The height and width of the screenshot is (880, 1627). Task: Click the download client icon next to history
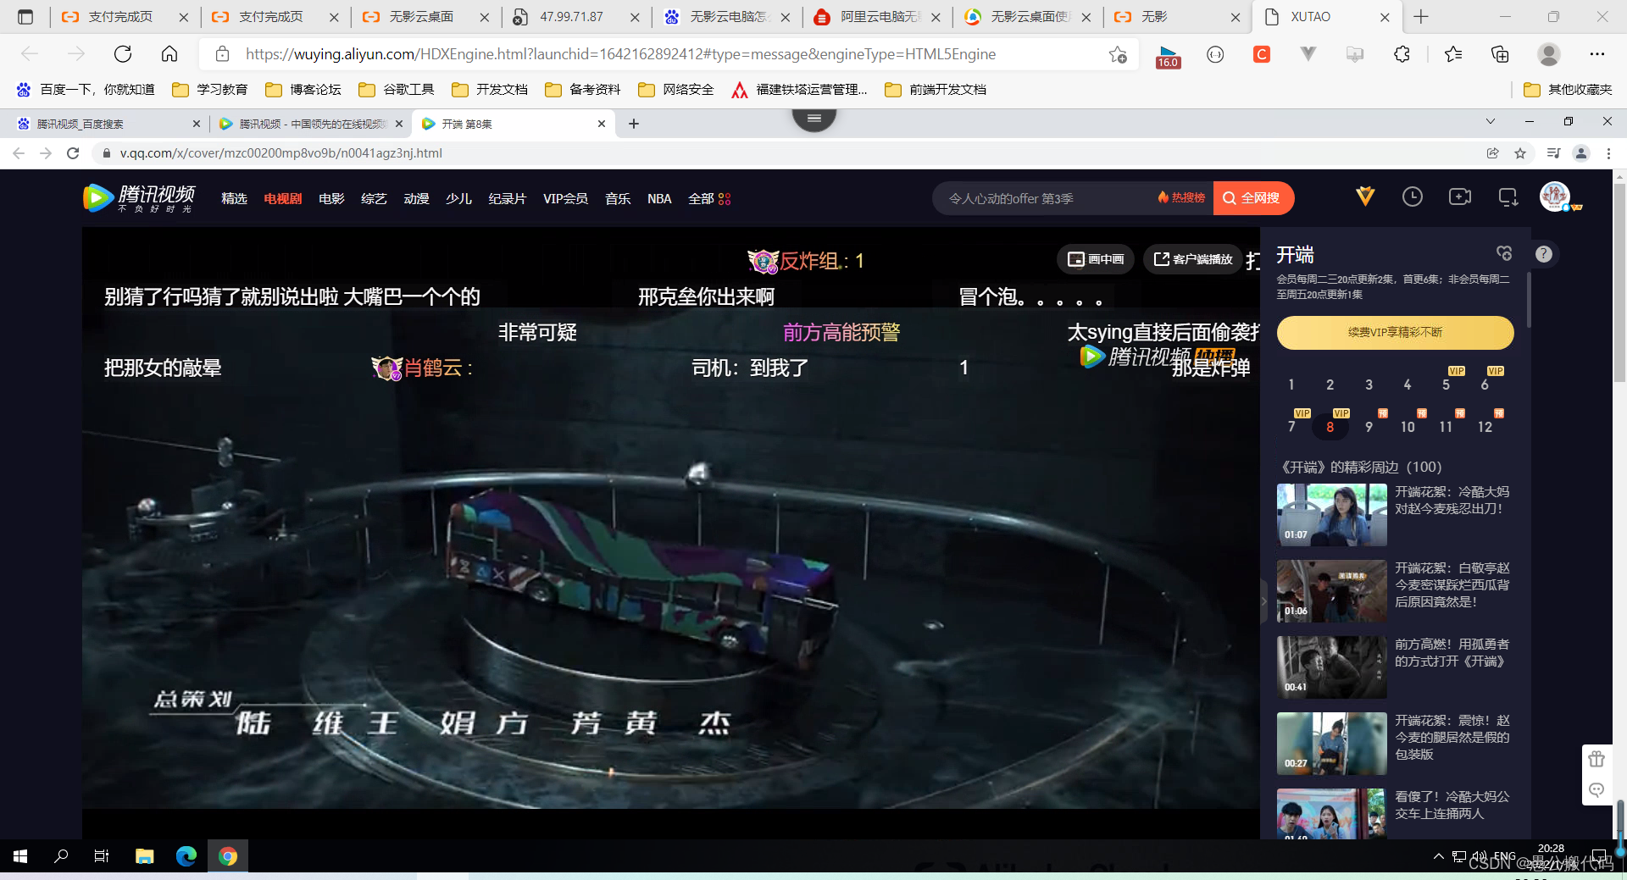click(x=1508, y=196)
